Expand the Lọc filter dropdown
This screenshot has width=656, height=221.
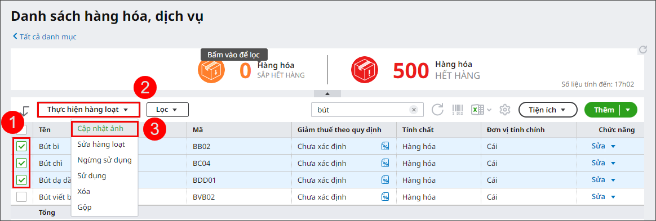tap(167, 110)
